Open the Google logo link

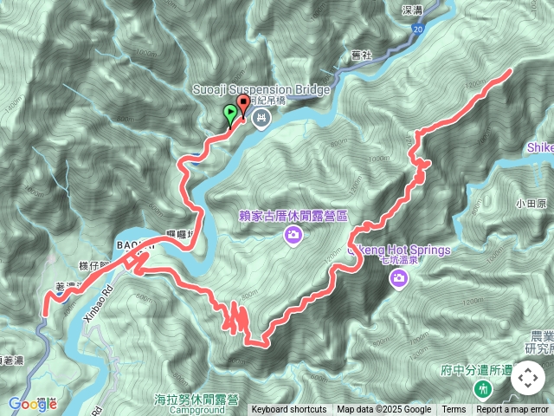click(x=33, y=404)
